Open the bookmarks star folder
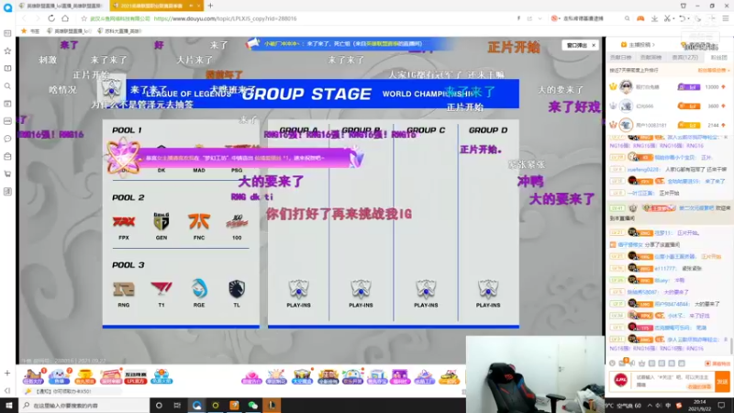This screenshot has width=734, height=413. click(x=30, y=31)
